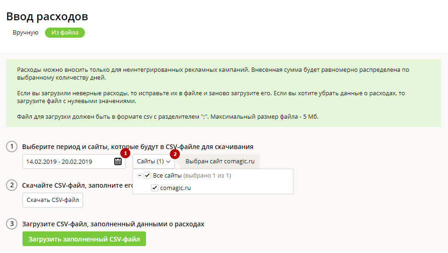Toggle the 'Все сайты' checkbox
The width and height of the screenshot is (448, 253).
147,175
